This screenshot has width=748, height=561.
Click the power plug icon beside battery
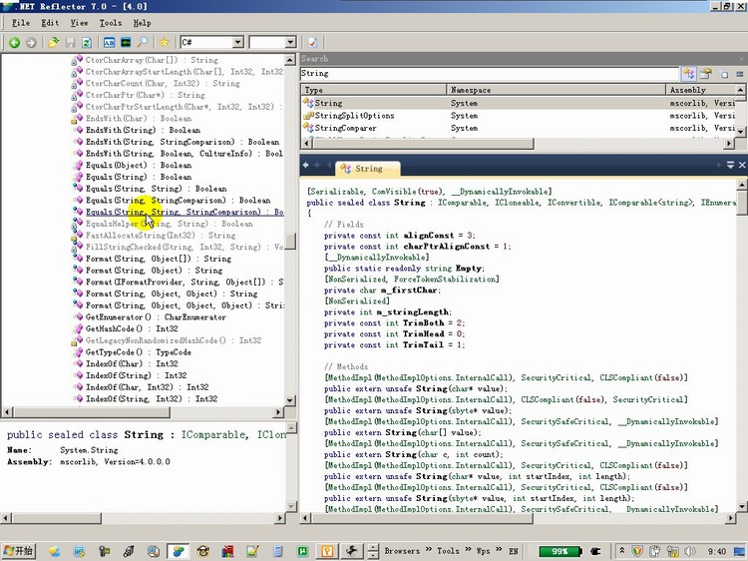595,551
